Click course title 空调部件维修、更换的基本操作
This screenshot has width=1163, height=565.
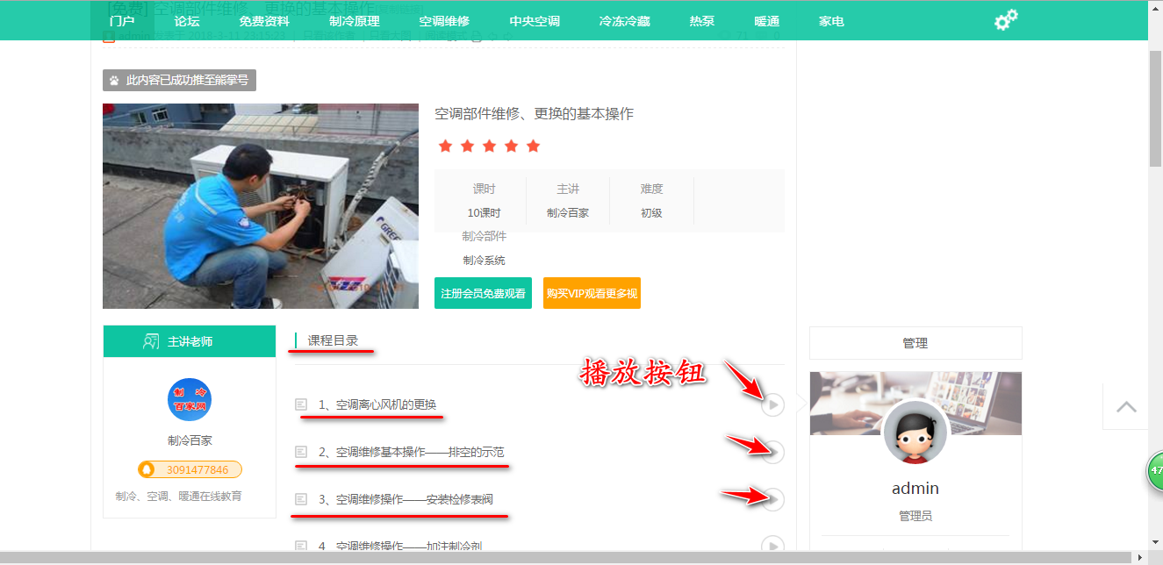point(534,114)
